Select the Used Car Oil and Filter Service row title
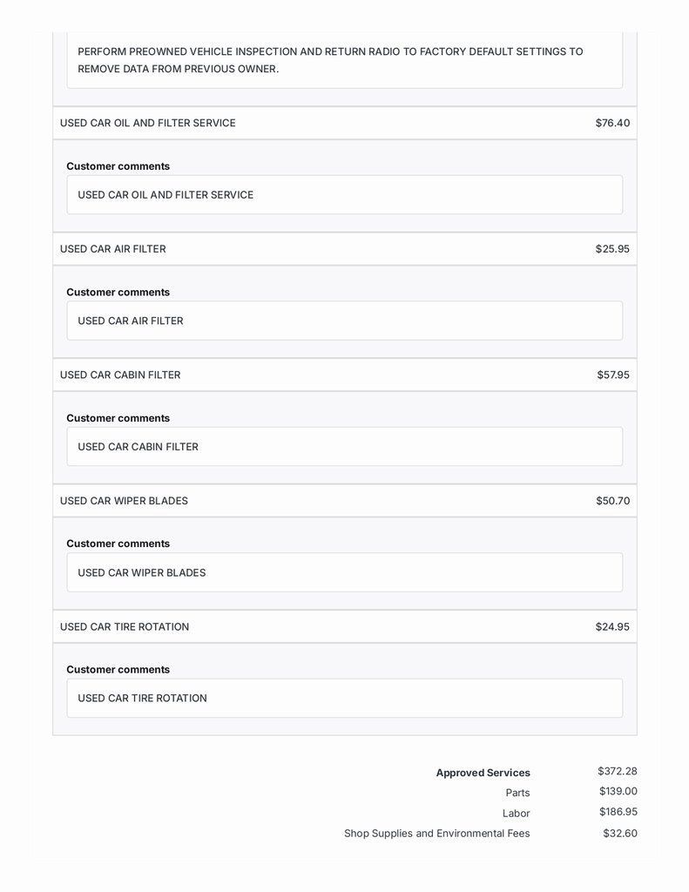 point(148,123)
